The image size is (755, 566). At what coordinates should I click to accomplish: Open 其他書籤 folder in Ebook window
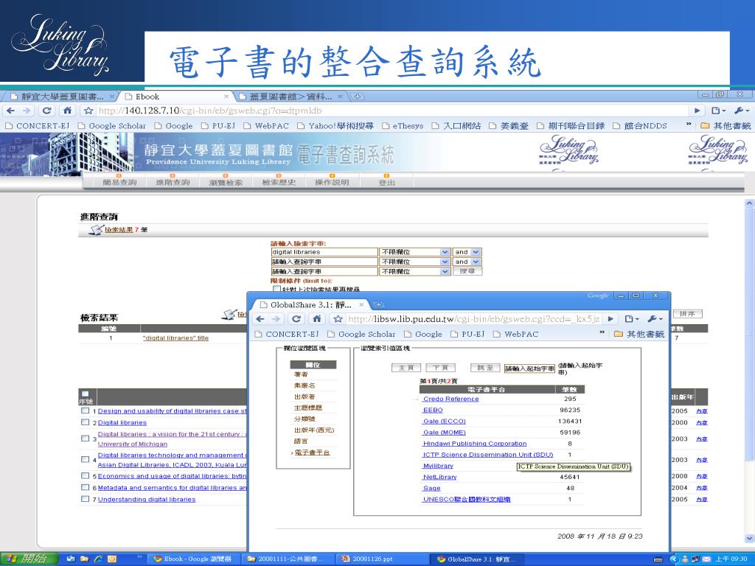(726, 125)
